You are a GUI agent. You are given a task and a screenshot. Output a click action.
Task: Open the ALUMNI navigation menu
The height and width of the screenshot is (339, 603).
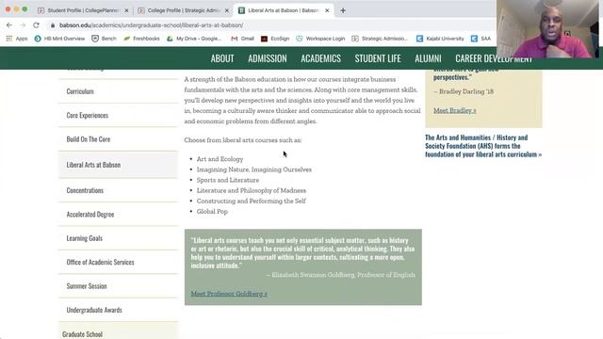(428, 58)
